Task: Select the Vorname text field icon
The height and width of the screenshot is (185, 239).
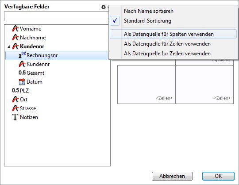Action: coord(15,29)
